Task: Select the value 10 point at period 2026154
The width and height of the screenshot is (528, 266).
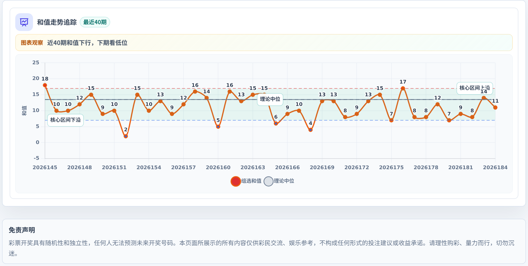Action: 149,111
